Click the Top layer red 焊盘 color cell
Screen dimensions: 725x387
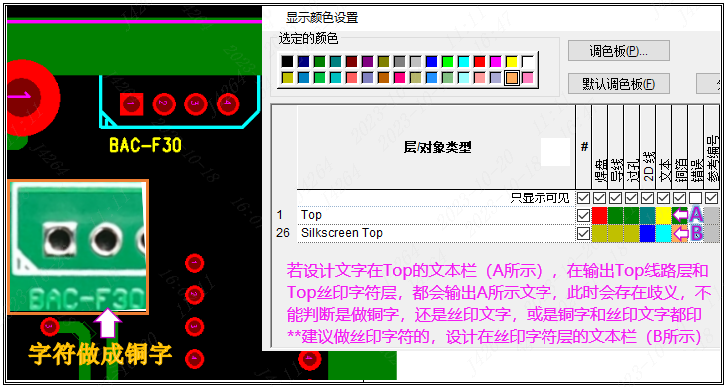tap(599, 215)
